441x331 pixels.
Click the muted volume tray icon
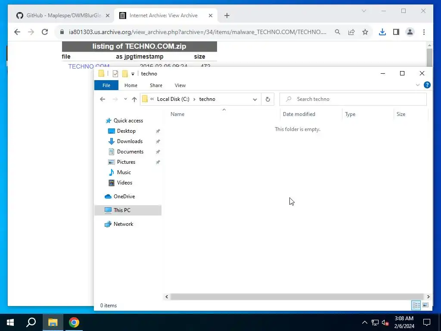pos(385,322)
